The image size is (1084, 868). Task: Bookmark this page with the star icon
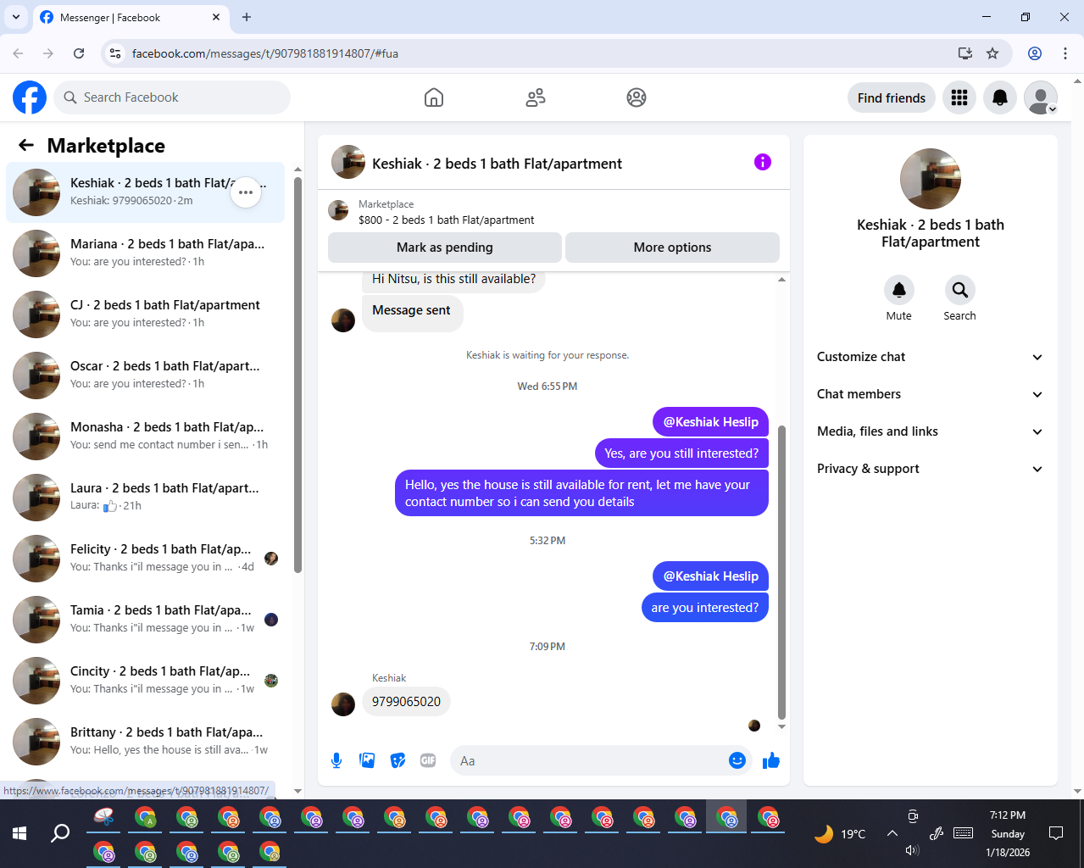(x=992, y=53)
